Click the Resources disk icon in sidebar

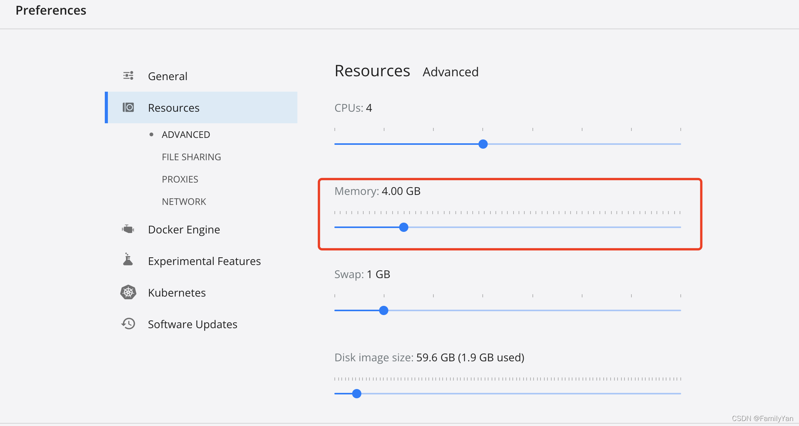128,107
